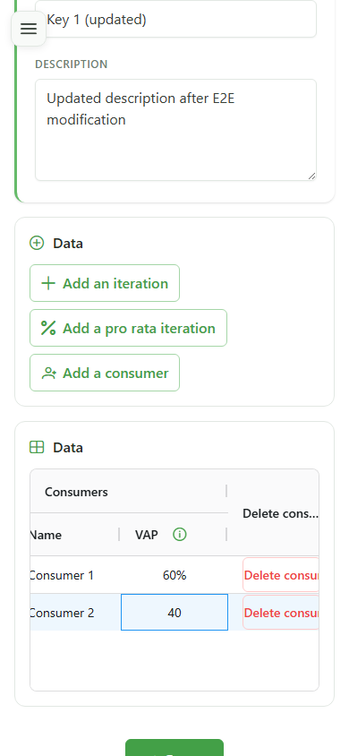Click the Name column header

74,535
